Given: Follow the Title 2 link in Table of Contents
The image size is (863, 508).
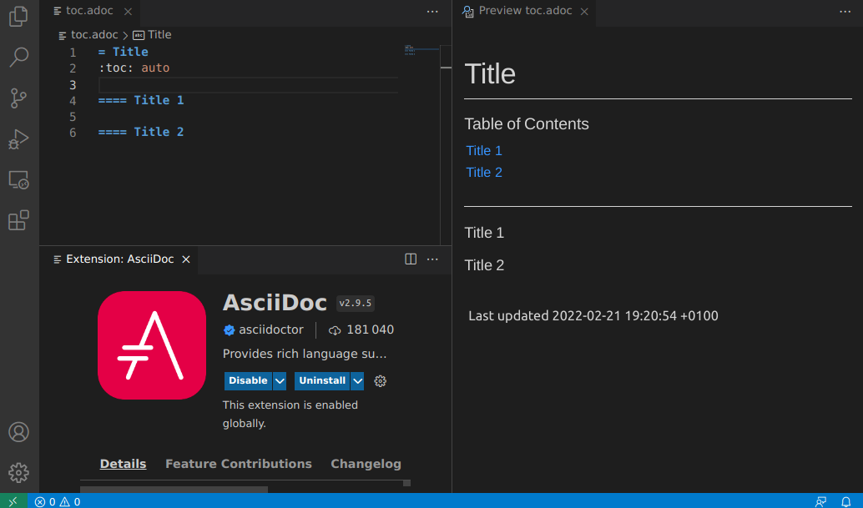Looking at the screenshot, I should [484, 172].
